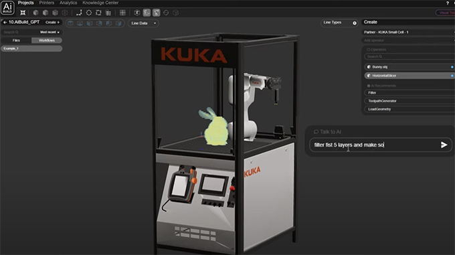Click the faded cube icon at toolbar end
This screenshot has height=255, width=455.
pos(175,13)
